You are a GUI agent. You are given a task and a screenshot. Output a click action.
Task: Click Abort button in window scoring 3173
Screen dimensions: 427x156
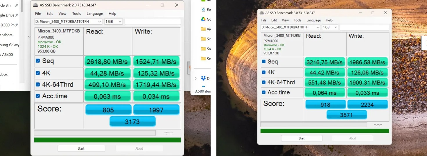tap(139, 148)
